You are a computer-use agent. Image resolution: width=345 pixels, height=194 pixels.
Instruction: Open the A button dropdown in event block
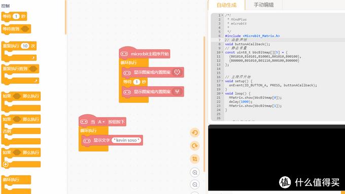(101, 122)
